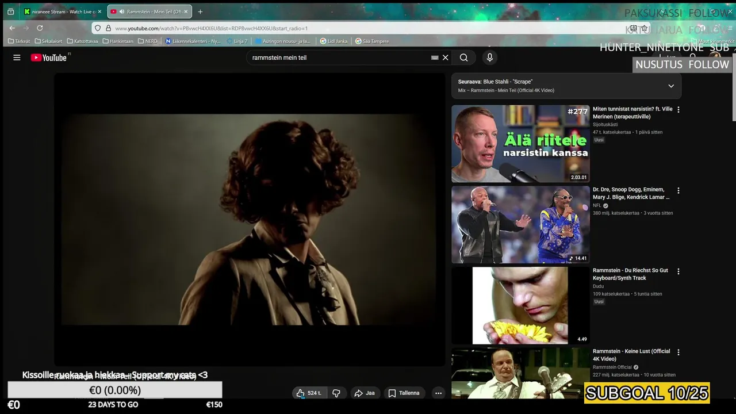Screen dimensions: 736x414
Task: Open the Sekalaiset bookmarks folder
Action: (x=48, y=41)
